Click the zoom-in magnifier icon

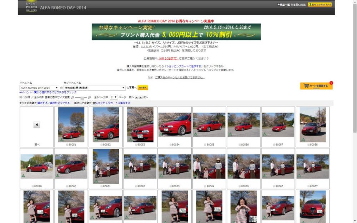(x=90, y=97)
